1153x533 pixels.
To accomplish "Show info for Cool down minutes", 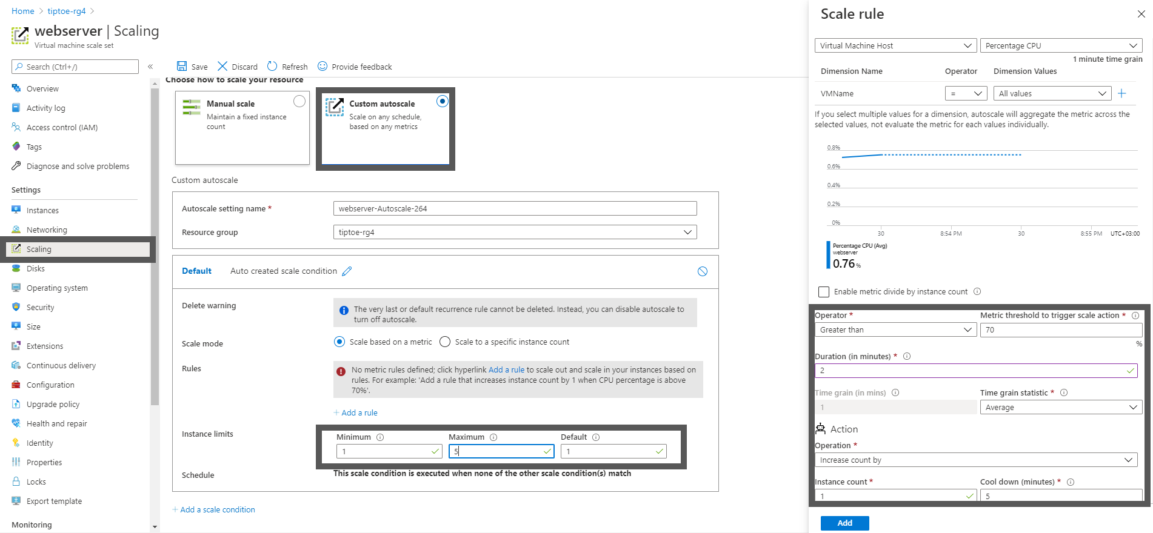I will point(1071,482).
